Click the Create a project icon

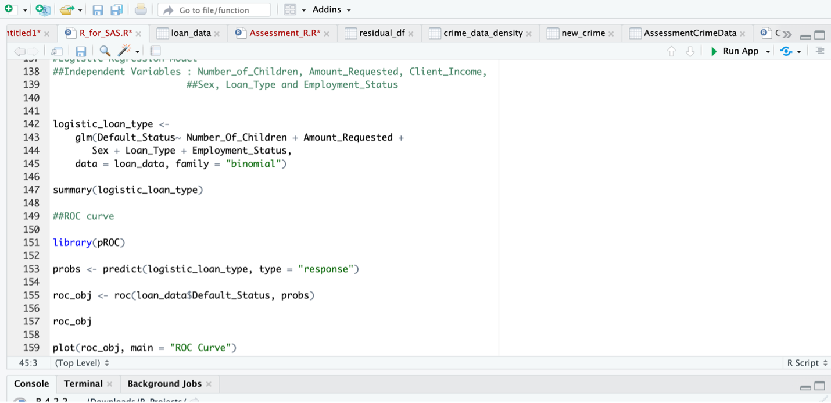(42, 10)
